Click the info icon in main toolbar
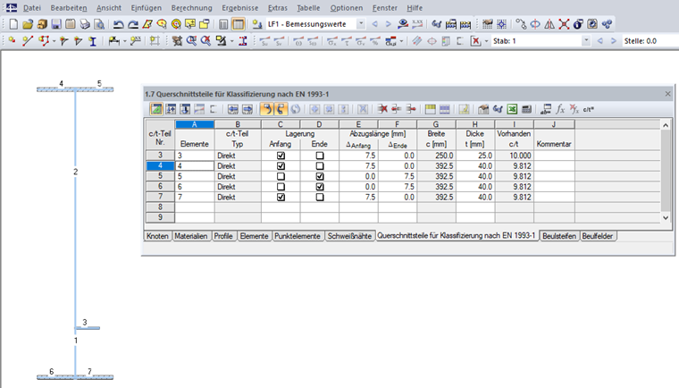The image size is (679, 388). (x=578, y=24)
